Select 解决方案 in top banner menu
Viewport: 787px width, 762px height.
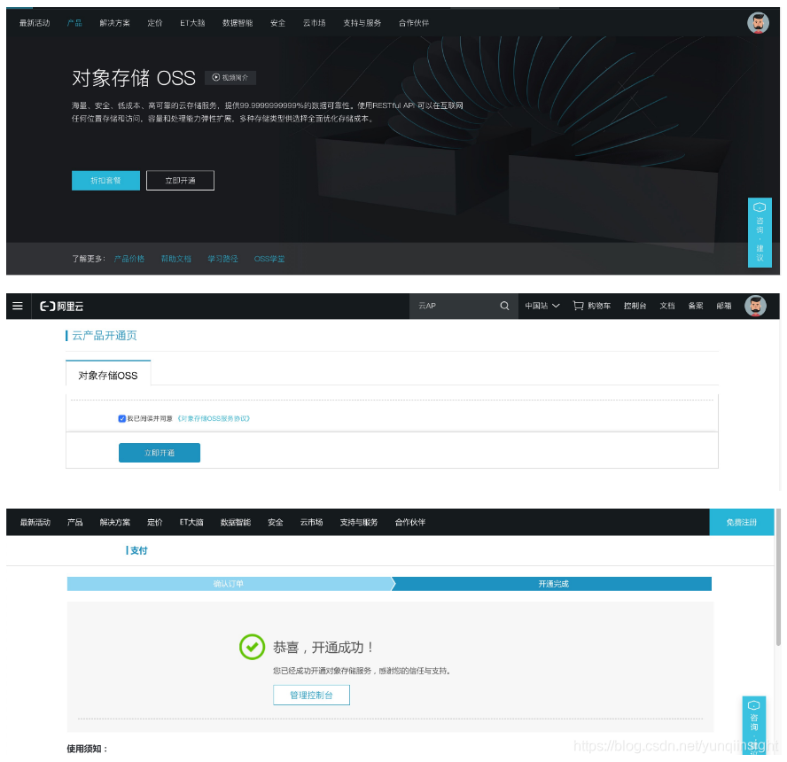tap(115, 23)
